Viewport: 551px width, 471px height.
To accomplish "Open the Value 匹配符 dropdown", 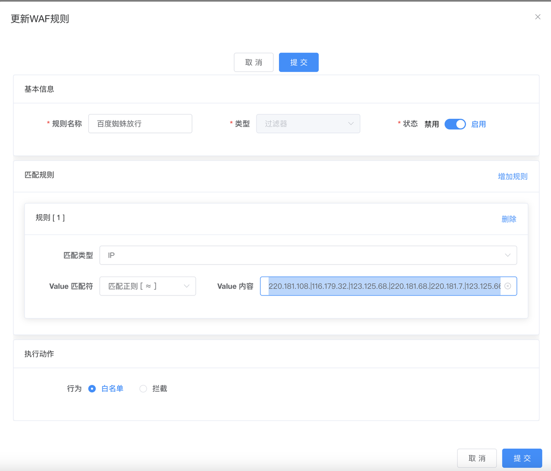I will tap(142, 286).
